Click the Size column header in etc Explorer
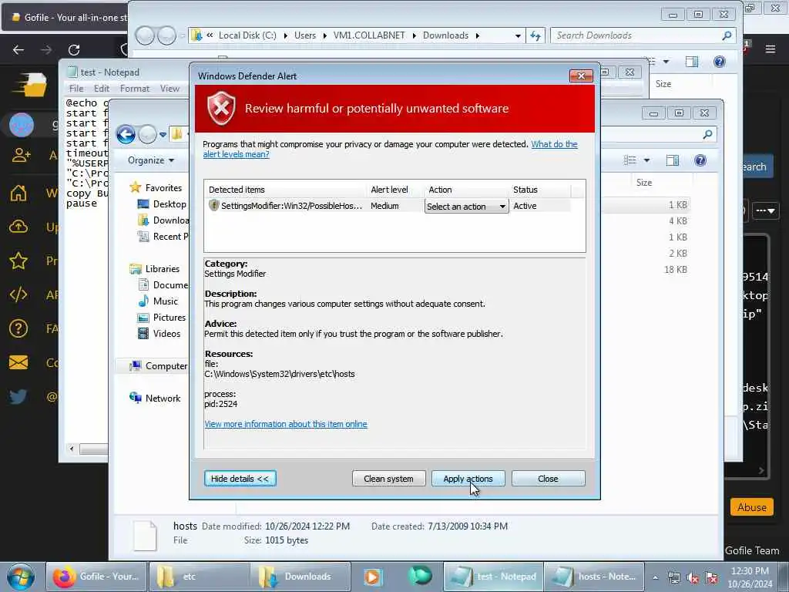 click(x=644, y=182)
